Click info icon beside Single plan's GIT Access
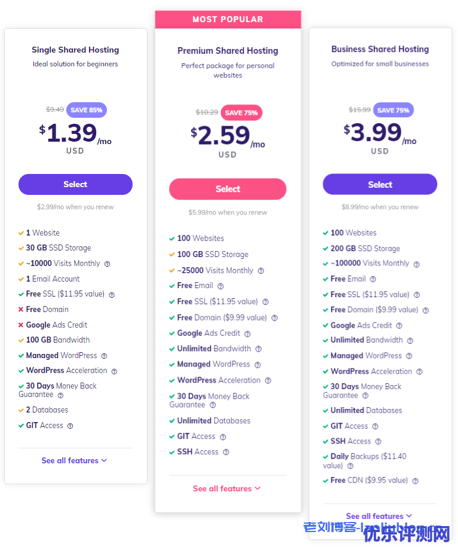 (70, 426)
